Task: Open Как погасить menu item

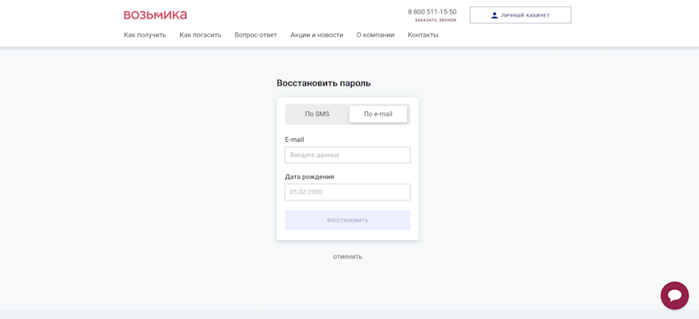Action: (x=200, y=35)
